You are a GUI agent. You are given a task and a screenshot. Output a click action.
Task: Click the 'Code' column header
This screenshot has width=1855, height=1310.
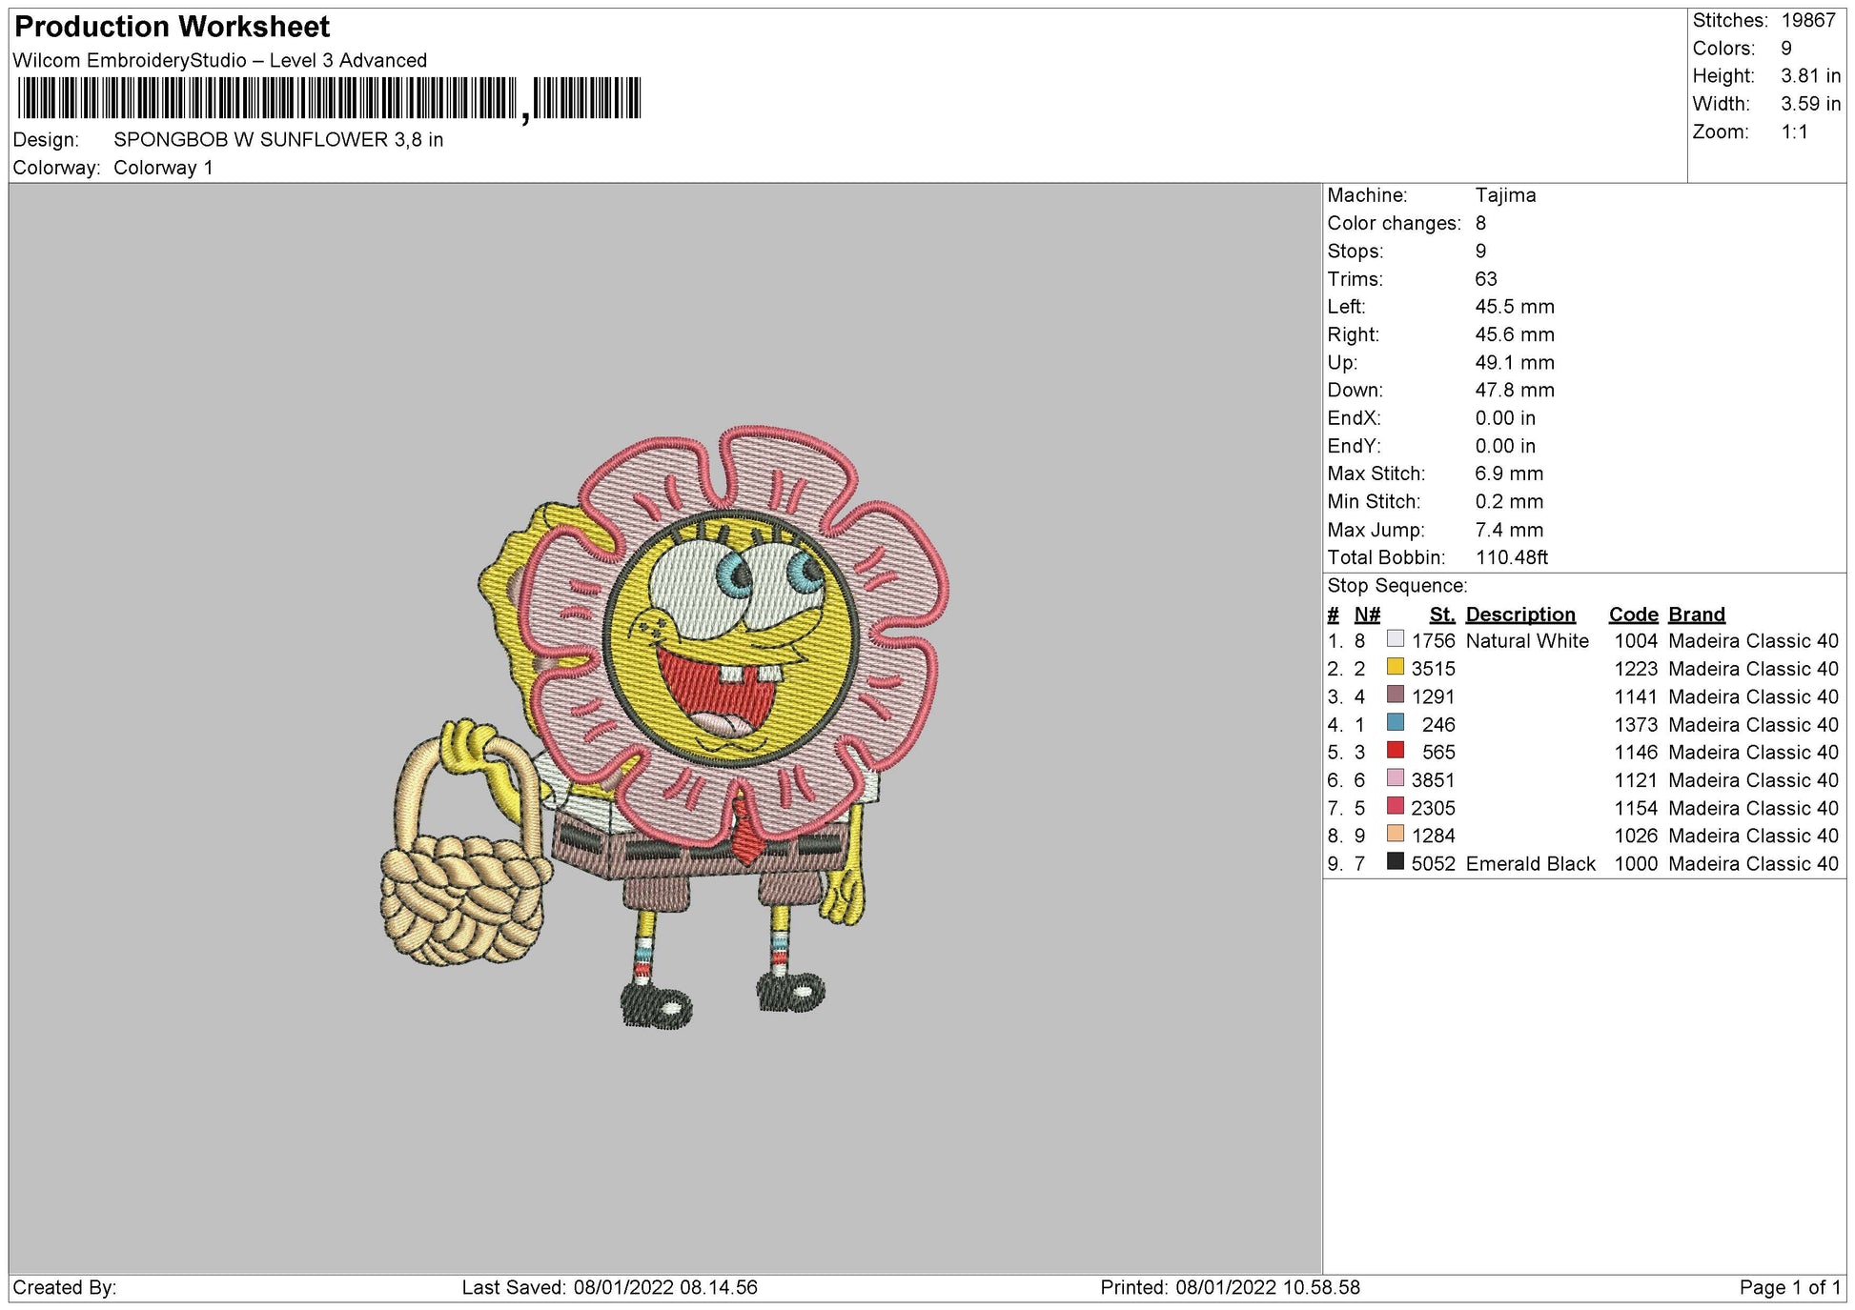pyautogui.click(x=1634, y=615)
